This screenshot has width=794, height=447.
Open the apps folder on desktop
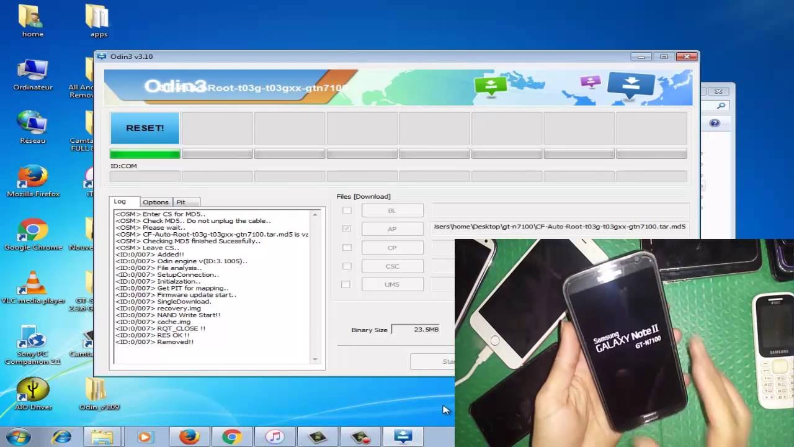pos(98,20)
